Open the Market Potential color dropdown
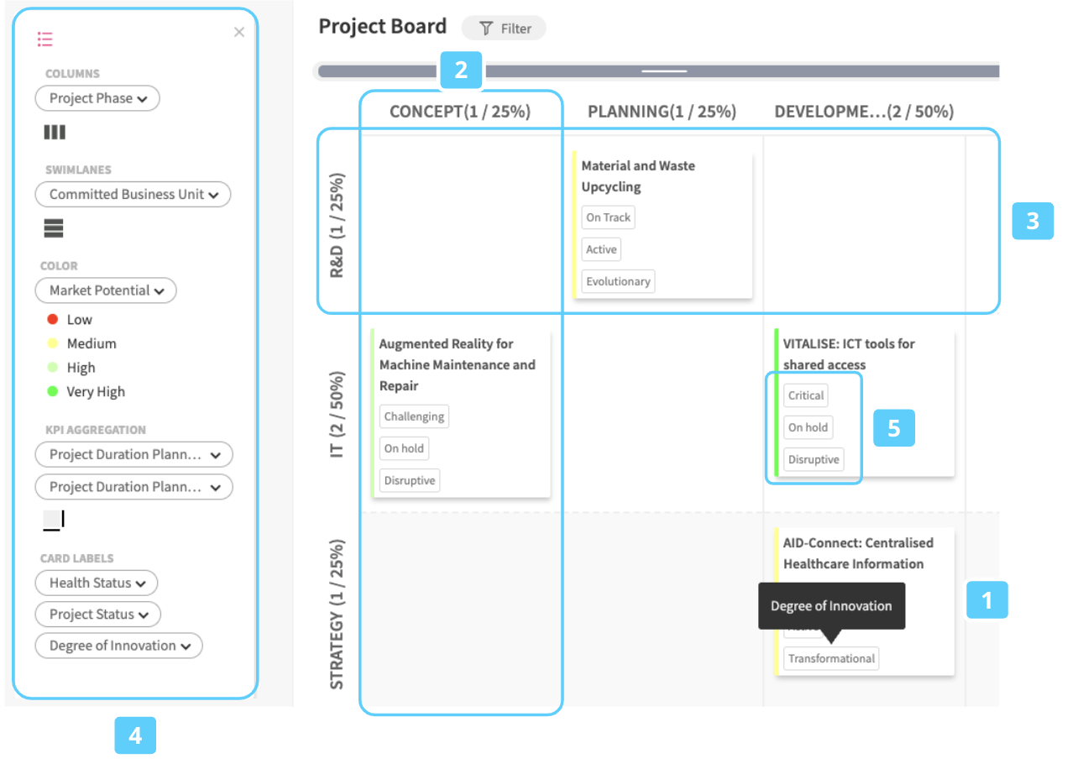The width and height of the screenshot is (1073, 769). (x=106, y=290)
